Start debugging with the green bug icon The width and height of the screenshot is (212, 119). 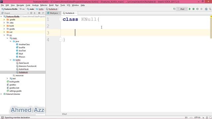193,9
